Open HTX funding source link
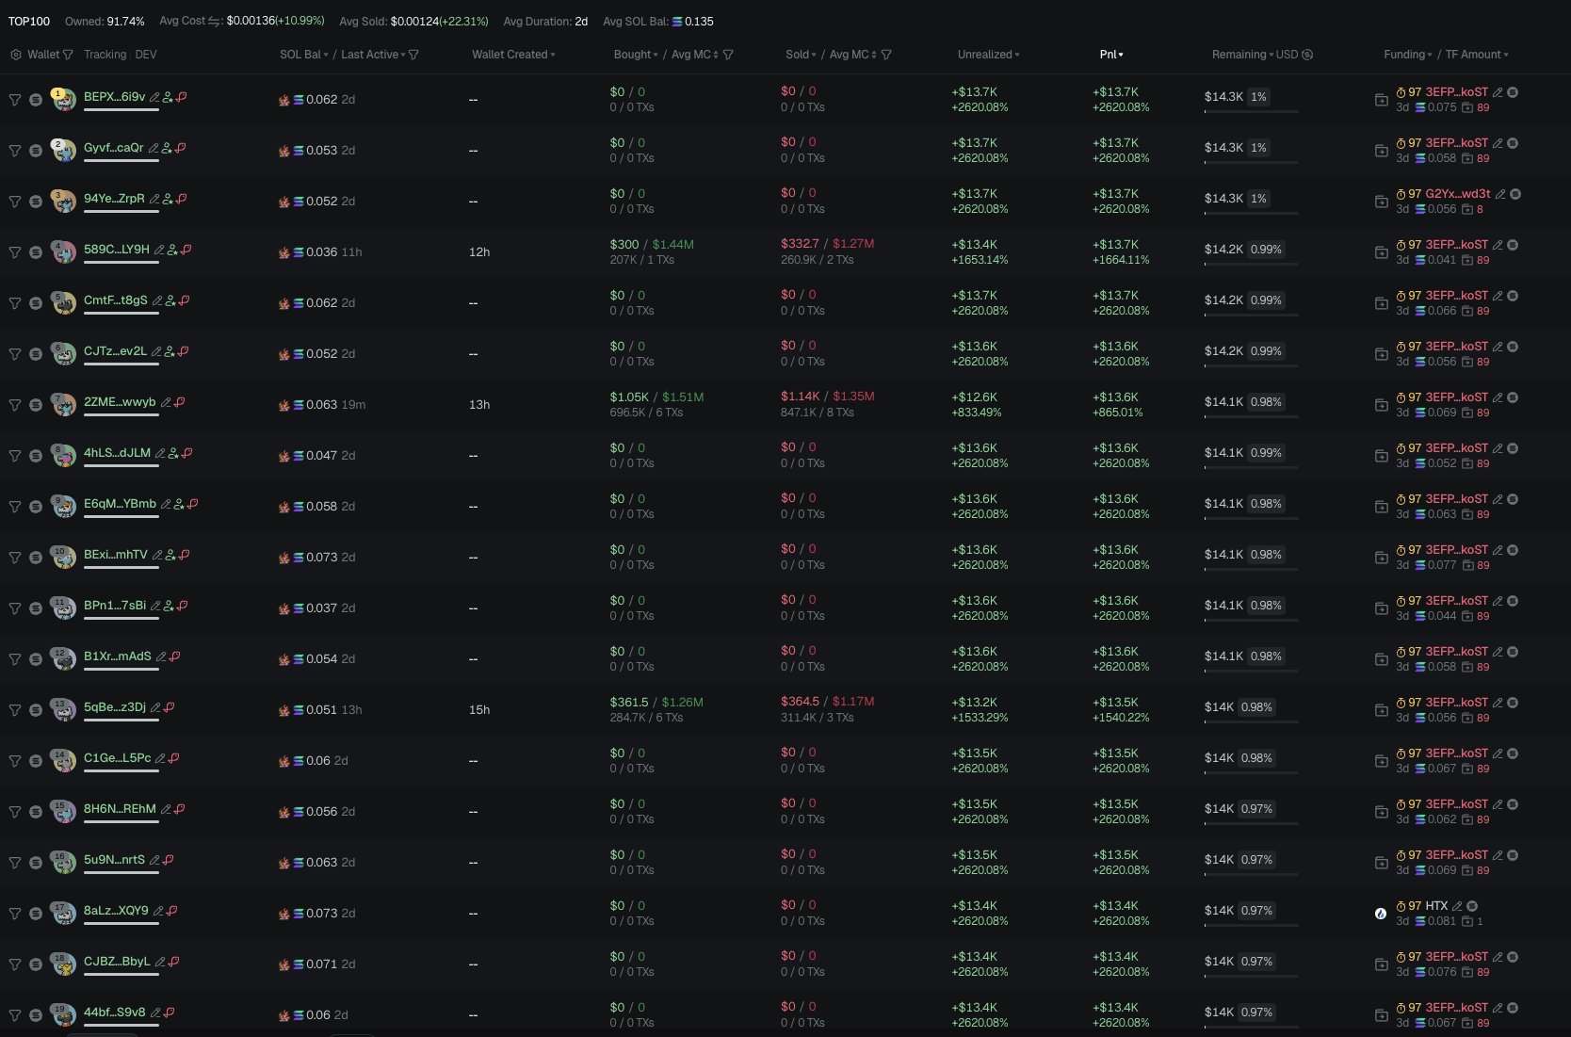Image resolution: width=1571 pixels, height=1037 pixels. click(x=1435, y=906)
